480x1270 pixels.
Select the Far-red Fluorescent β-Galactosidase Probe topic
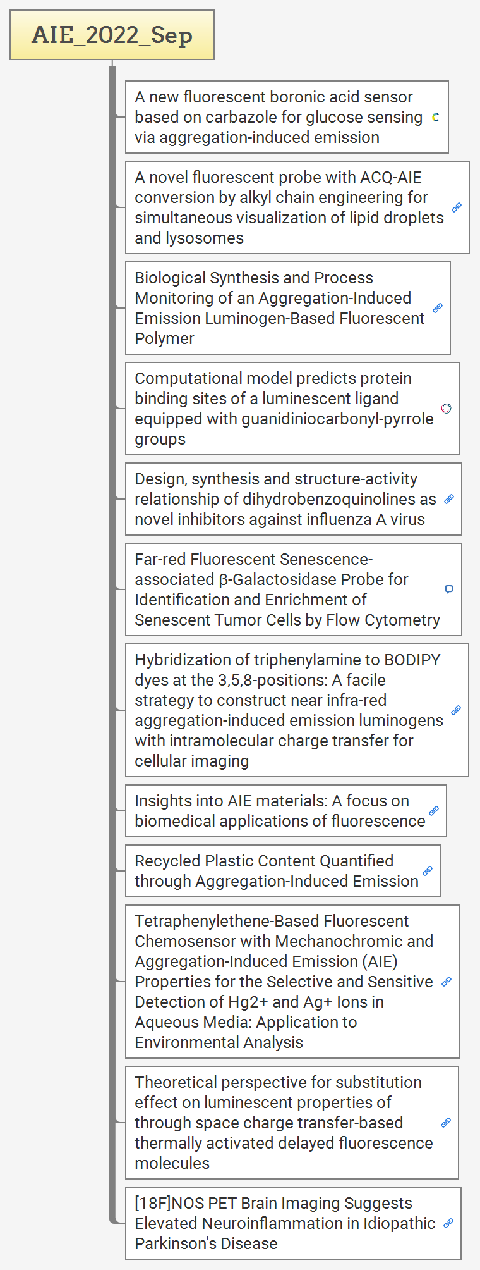293,589
